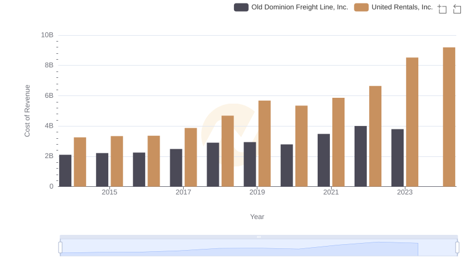Click the 2019 x-axis label
Viewport: 468px width, 270px height.
257,192
